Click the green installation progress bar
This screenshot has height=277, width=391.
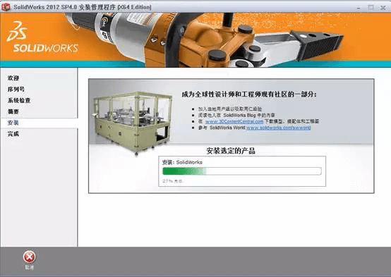click(242, 171)
